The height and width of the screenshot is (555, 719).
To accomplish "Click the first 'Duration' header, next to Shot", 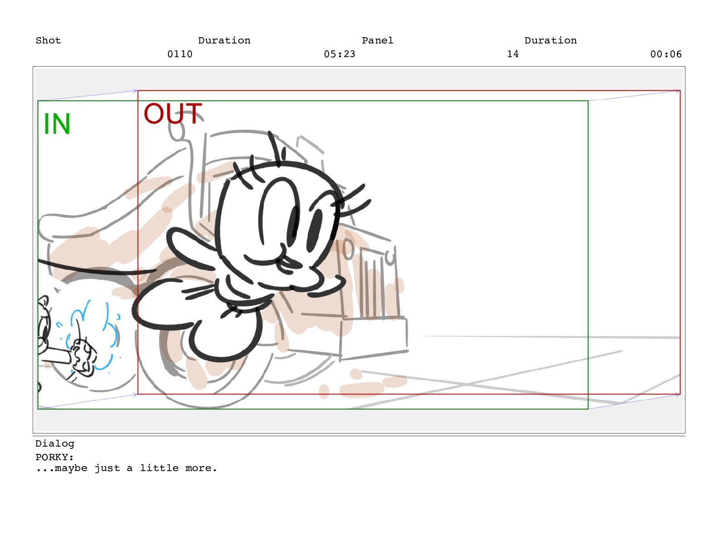I will (224, 40).
